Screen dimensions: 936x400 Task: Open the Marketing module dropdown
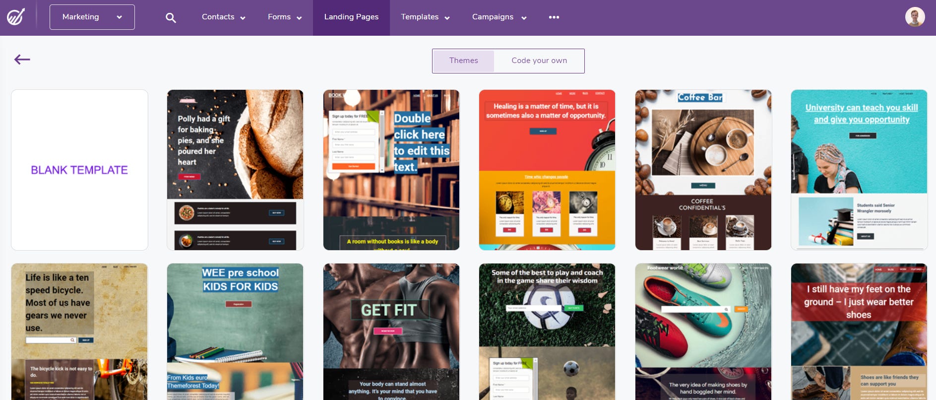pos(92,17)
